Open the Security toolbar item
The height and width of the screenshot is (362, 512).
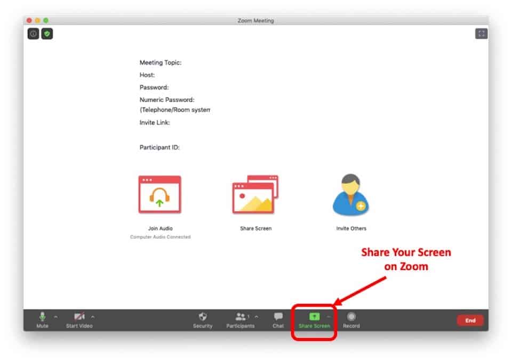[203, 320]
